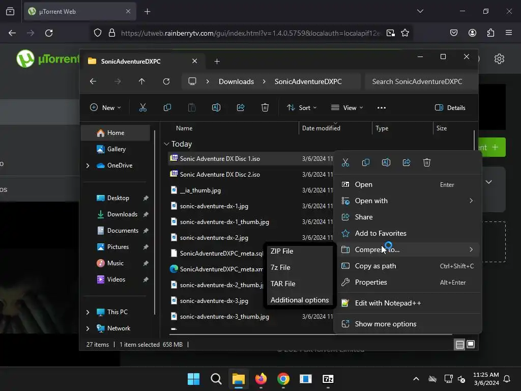
Task: Click the Cut icon in Explorer toolbar
Action: (x=142, y=107)
